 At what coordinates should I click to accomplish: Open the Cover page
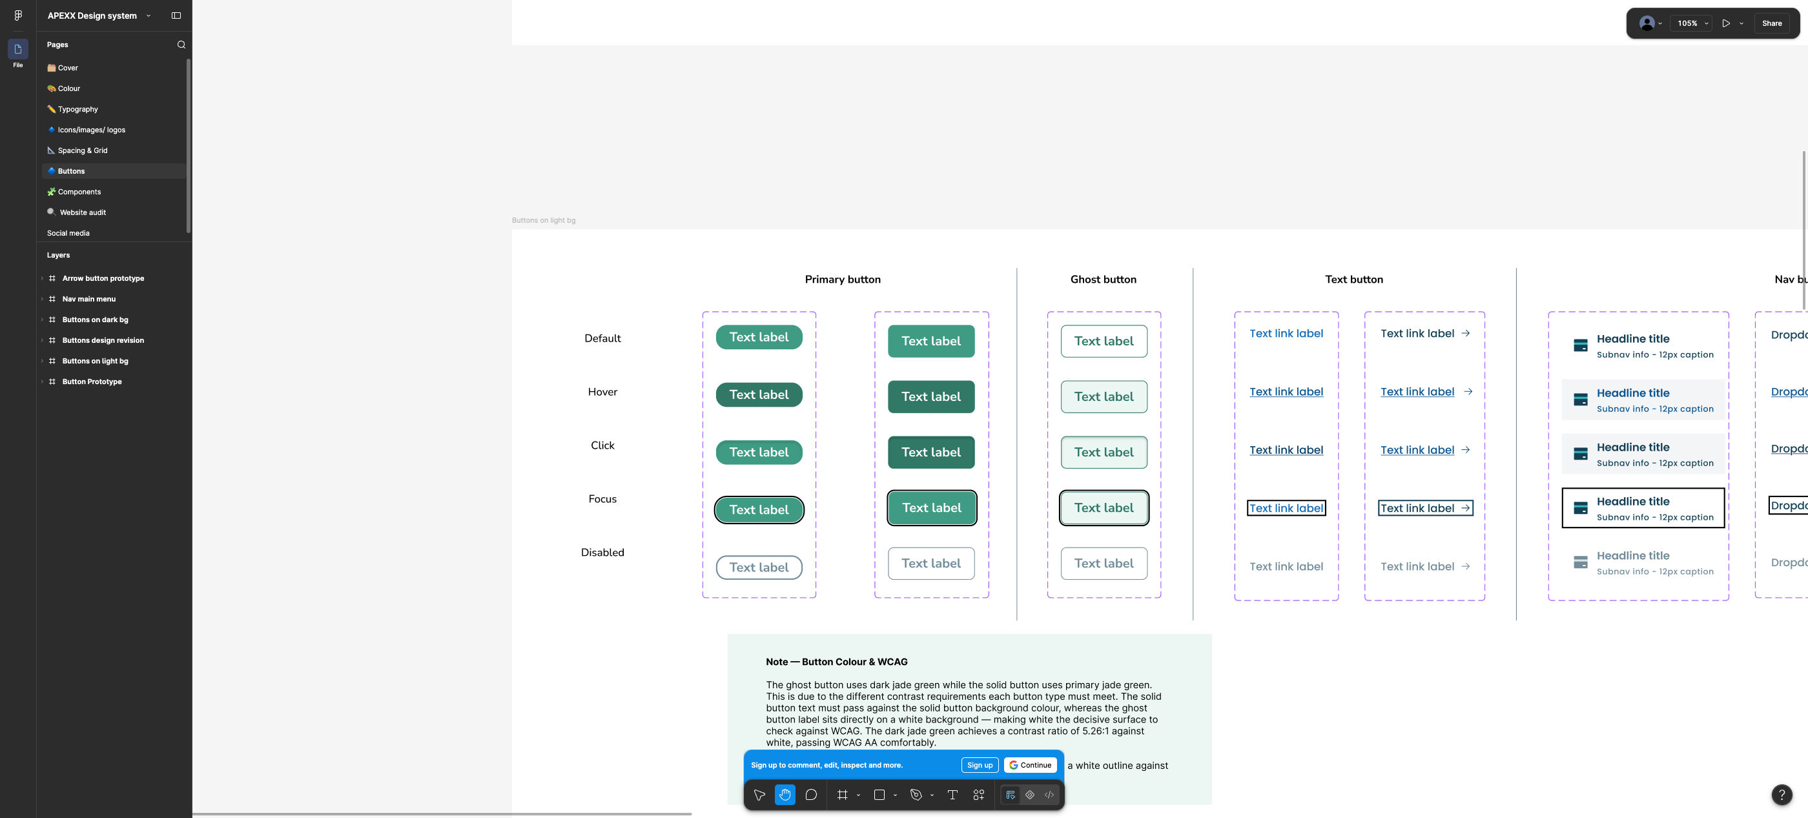coord(114,68)
